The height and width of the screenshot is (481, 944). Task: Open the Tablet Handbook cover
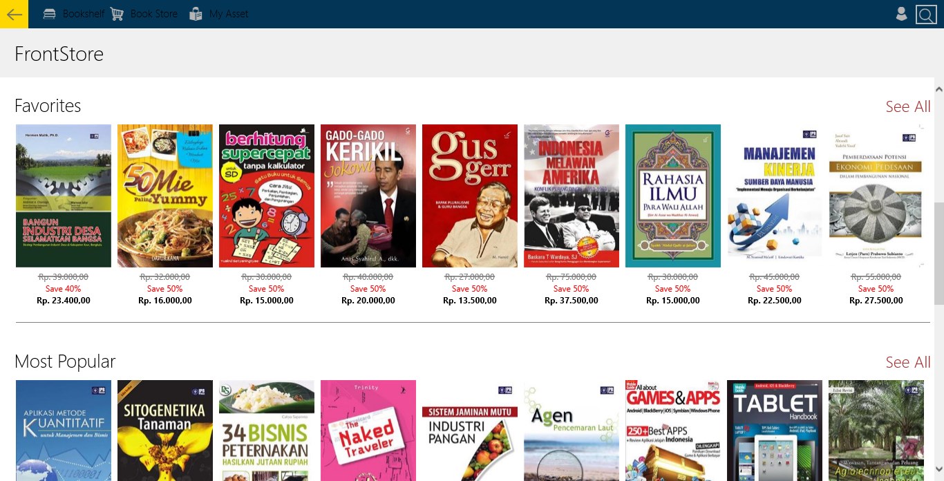775,431
